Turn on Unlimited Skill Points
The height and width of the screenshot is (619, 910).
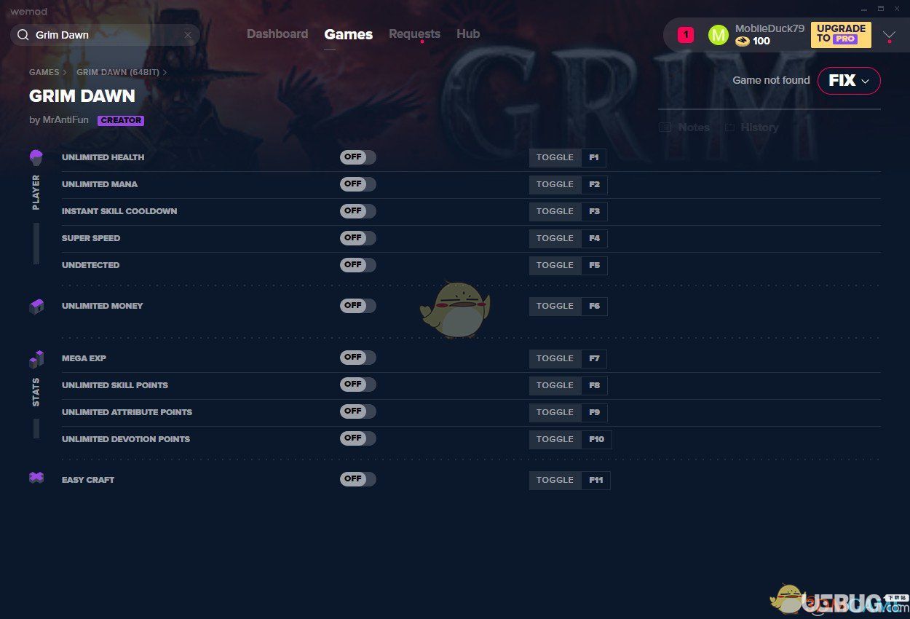(358, 385)
